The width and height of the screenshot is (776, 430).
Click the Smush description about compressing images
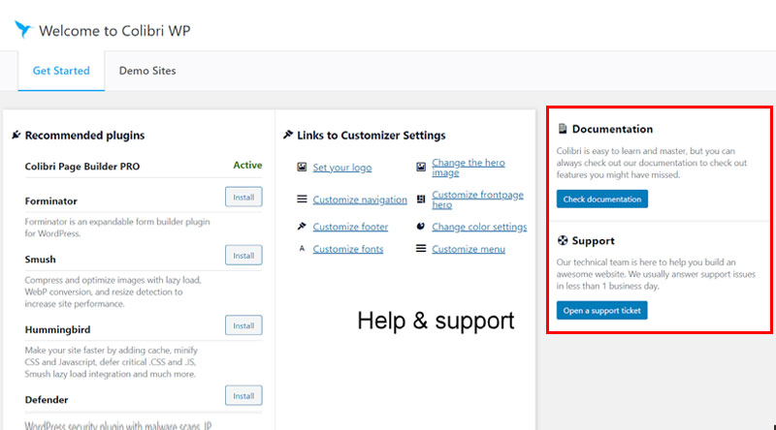(113, 292)
